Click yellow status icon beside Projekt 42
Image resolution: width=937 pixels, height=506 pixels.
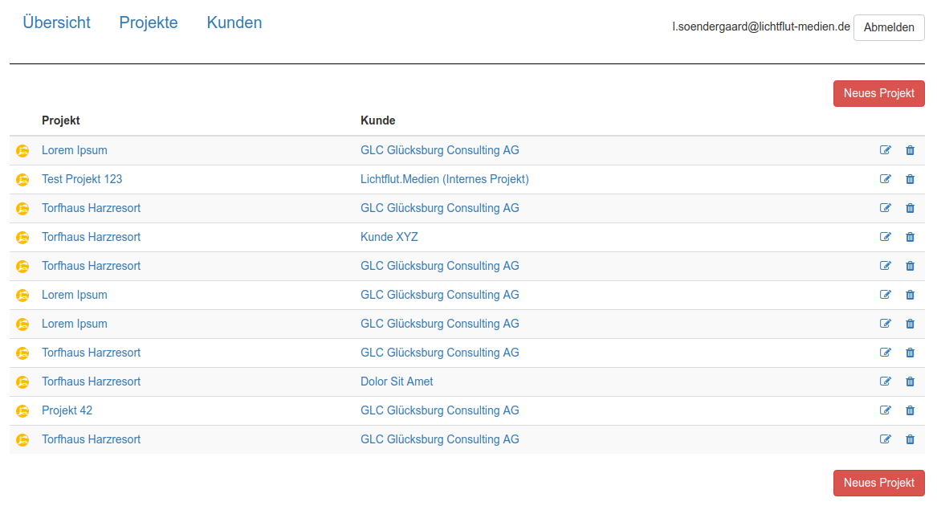[22, 410]
